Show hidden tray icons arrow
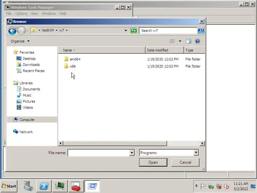Image resolution: width=257 pixels, height=193 pixels. pyautogui.click(x=196, y=186)
